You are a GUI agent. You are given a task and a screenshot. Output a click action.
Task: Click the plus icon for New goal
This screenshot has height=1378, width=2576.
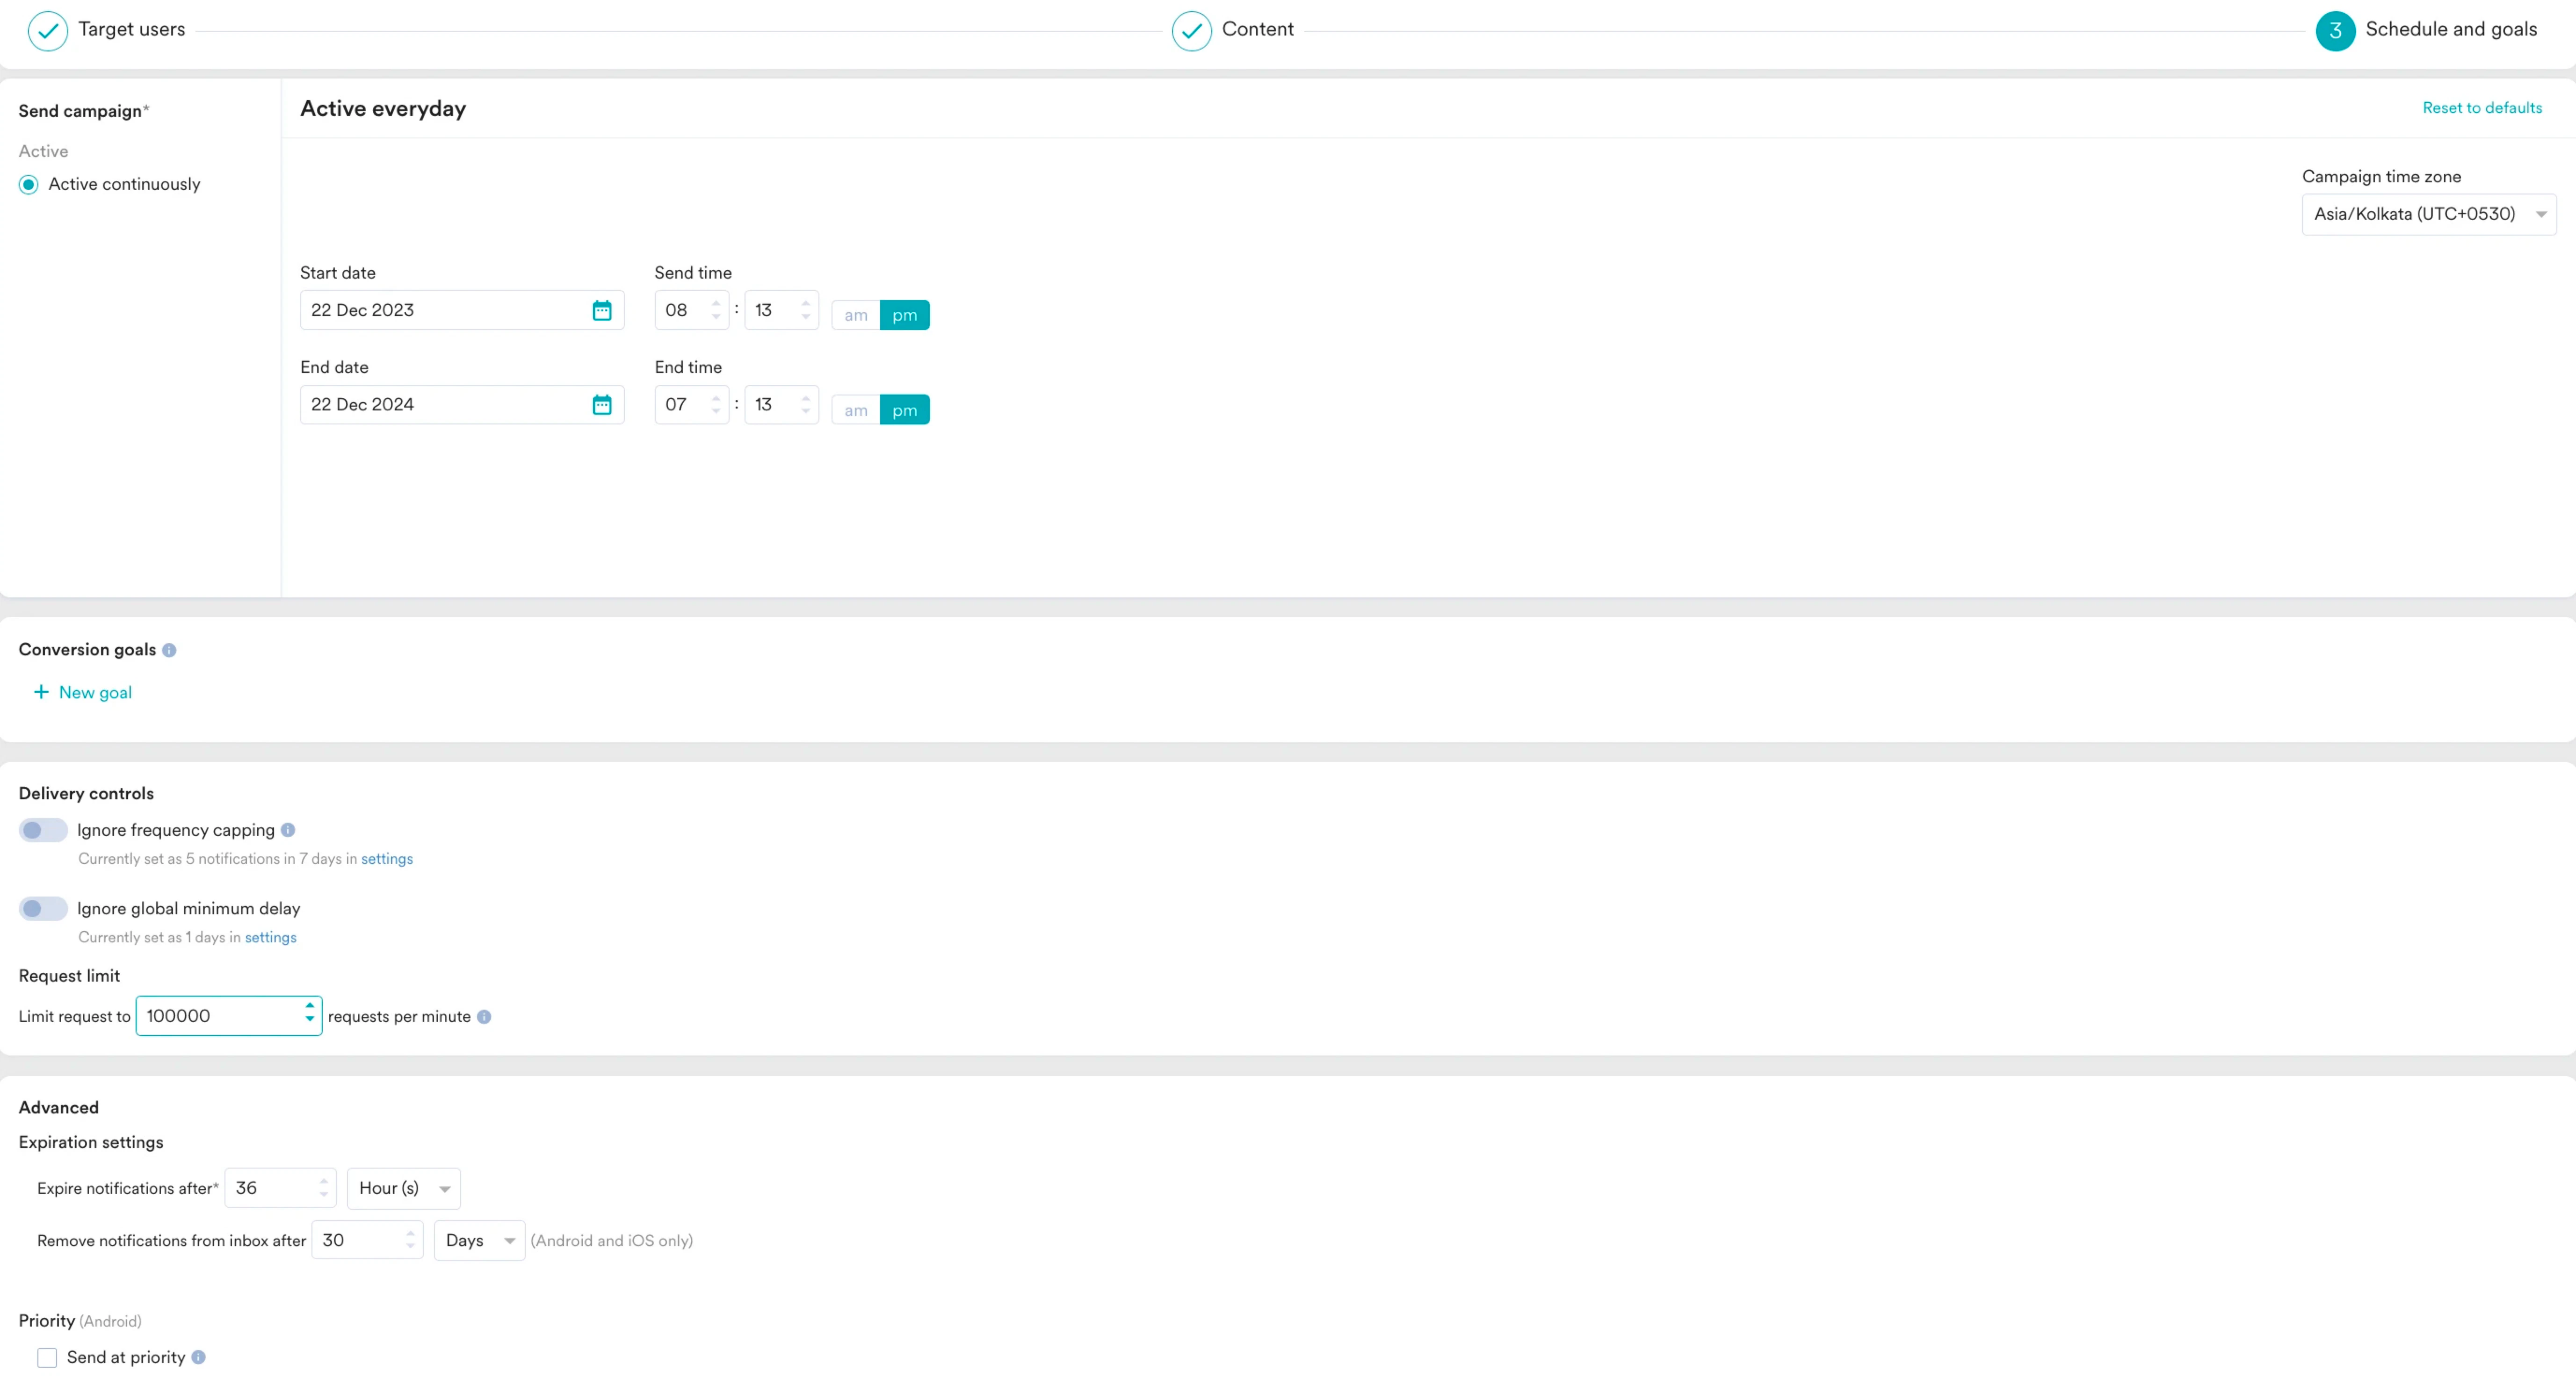tap(41, 692)
